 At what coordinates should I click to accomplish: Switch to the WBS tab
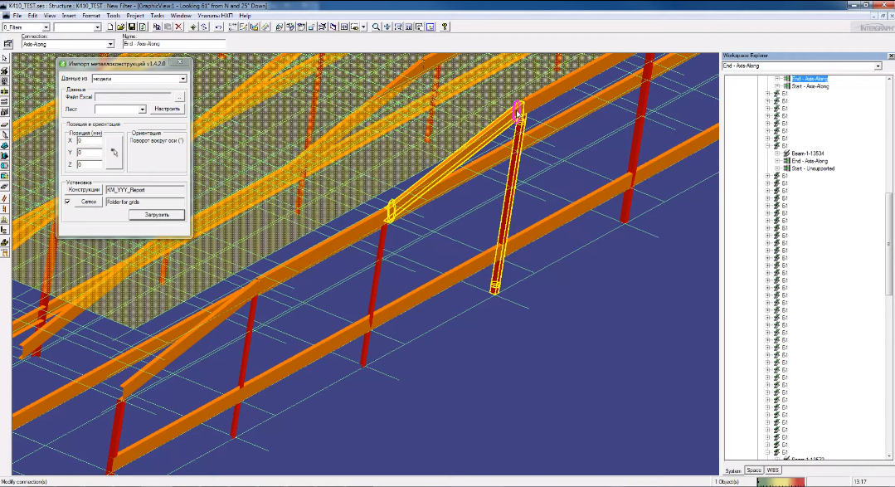pos(772,470)
